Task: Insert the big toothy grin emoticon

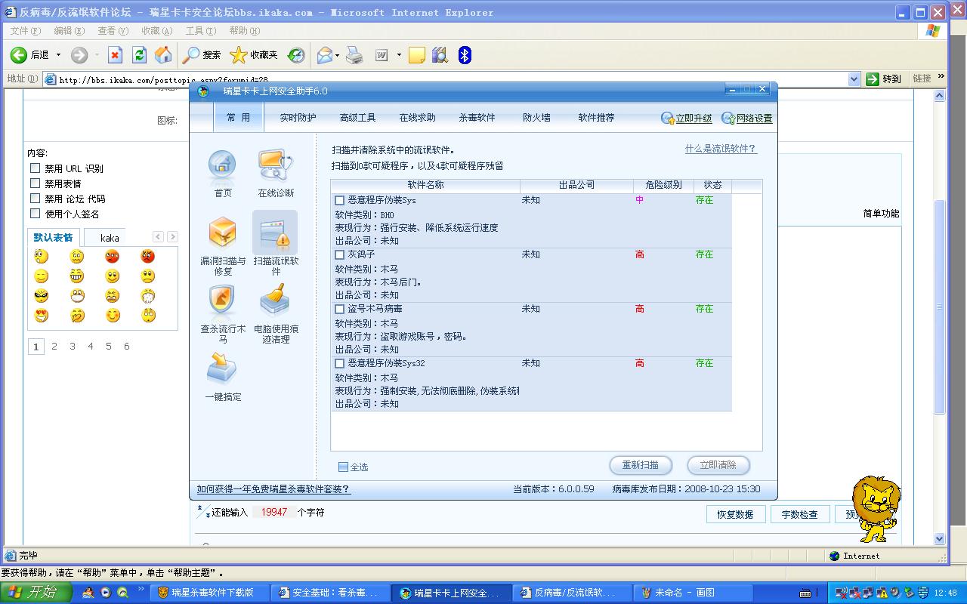Action: pos(77,276)
